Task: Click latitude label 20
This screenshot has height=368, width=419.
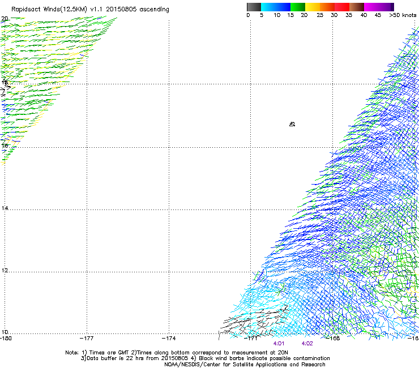Action: pos(5,19)
